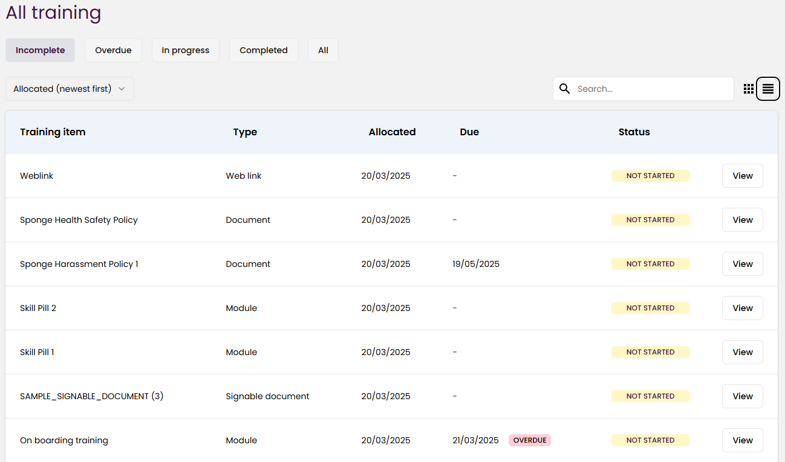Click the Status column header
Screen dimensions: 785x462
click(634, 132)
